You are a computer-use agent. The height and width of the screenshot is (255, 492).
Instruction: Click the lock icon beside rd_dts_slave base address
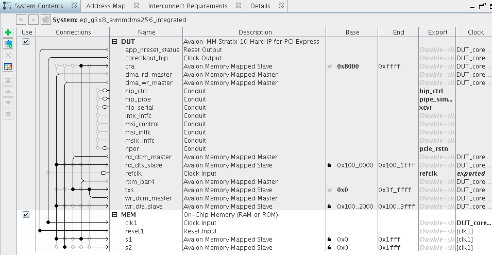click(329, 165)
